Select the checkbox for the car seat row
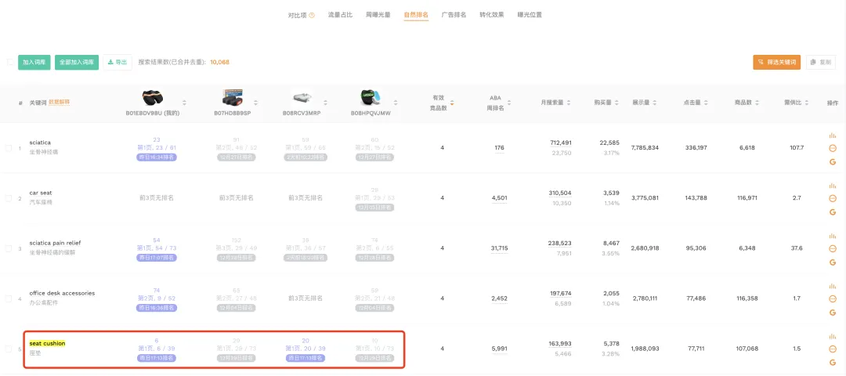Screen dimensions: 846x376 click(x=9, y=198)
